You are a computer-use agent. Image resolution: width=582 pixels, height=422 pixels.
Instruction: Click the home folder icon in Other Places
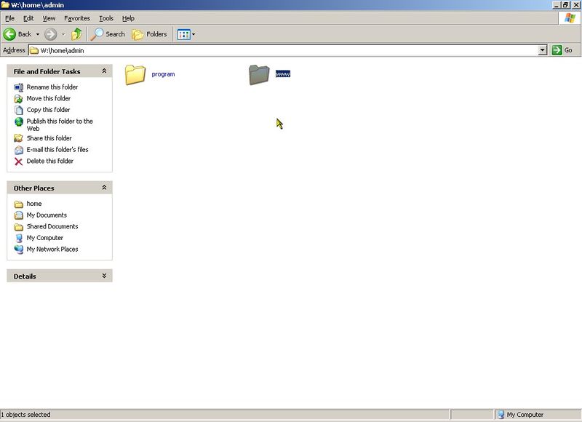pos(19,204)
